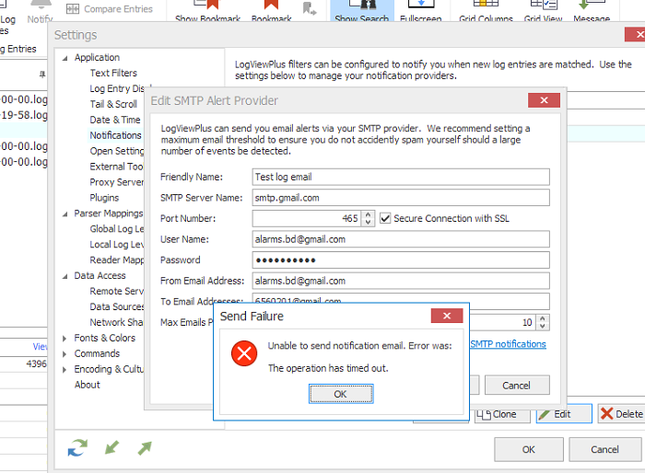Click the blue refresh arrows icon
The height and width of the screenshot is (473, 645).
(77, 448)
